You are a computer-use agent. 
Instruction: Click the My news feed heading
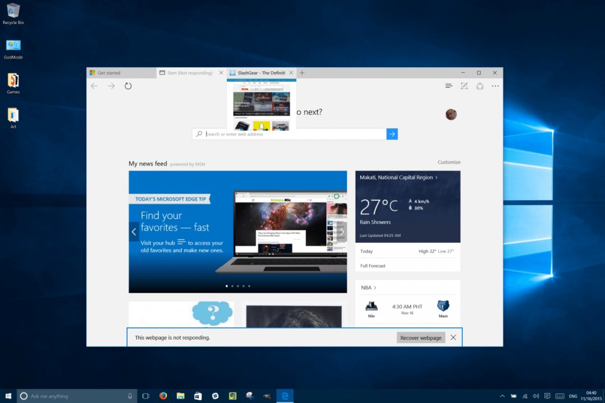(x=148, y=163)
